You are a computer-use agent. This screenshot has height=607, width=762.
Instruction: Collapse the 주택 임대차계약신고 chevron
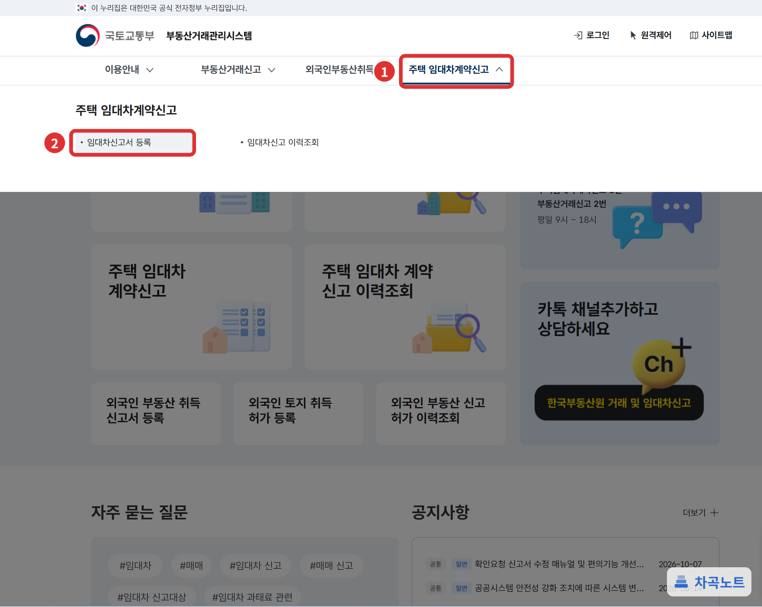pos(499,70)
